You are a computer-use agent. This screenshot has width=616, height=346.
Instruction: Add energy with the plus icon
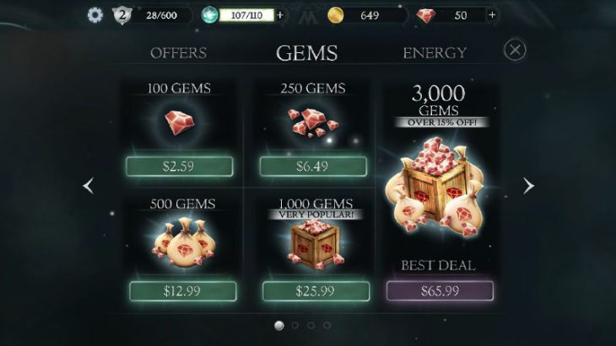(280, 15)
